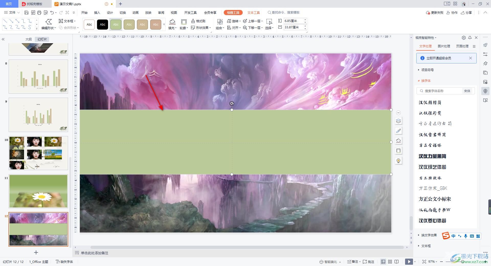Click the Group (组合) icon
Image resolution: width=491 pixels, height=266 pixels.
tap(220, 22)
